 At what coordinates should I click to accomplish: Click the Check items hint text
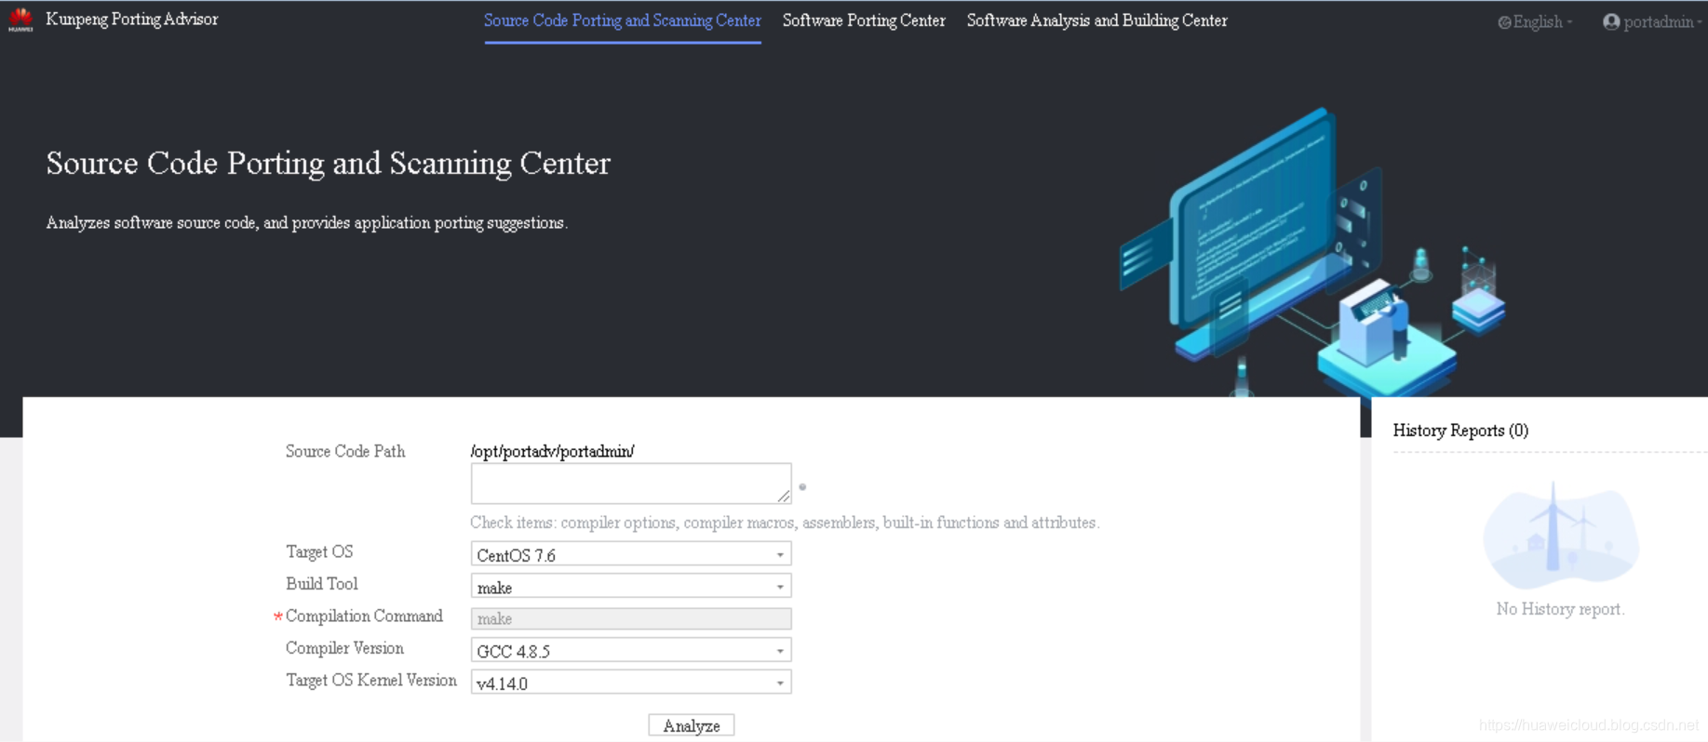point(785,523)
